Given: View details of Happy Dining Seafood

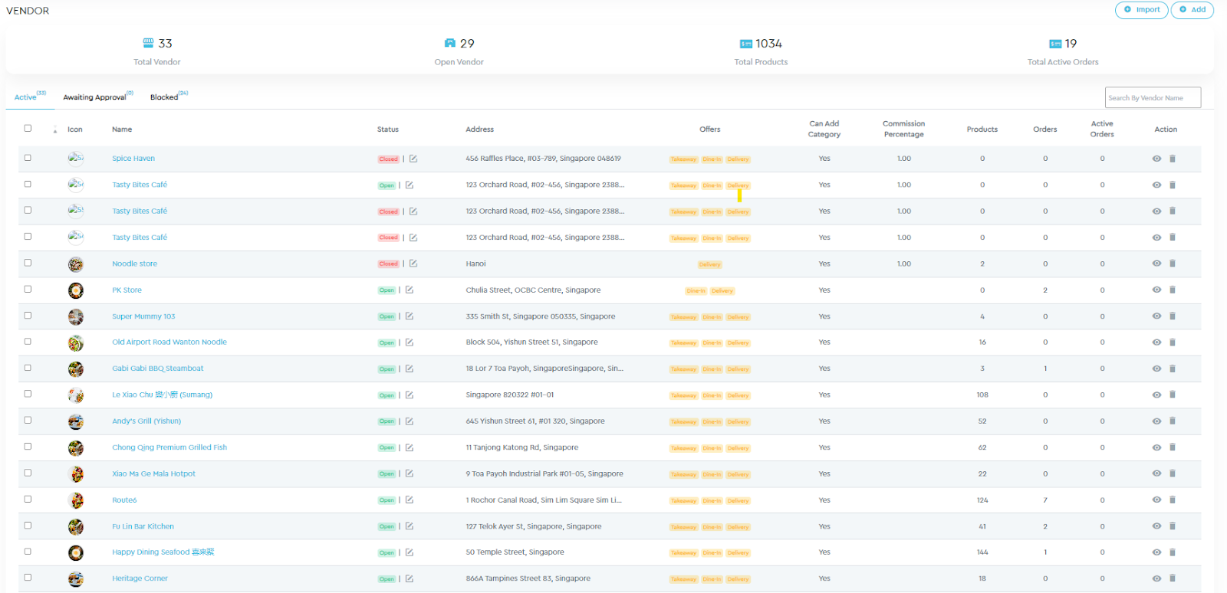Looking at the screenshot, I should point(1156,552).
